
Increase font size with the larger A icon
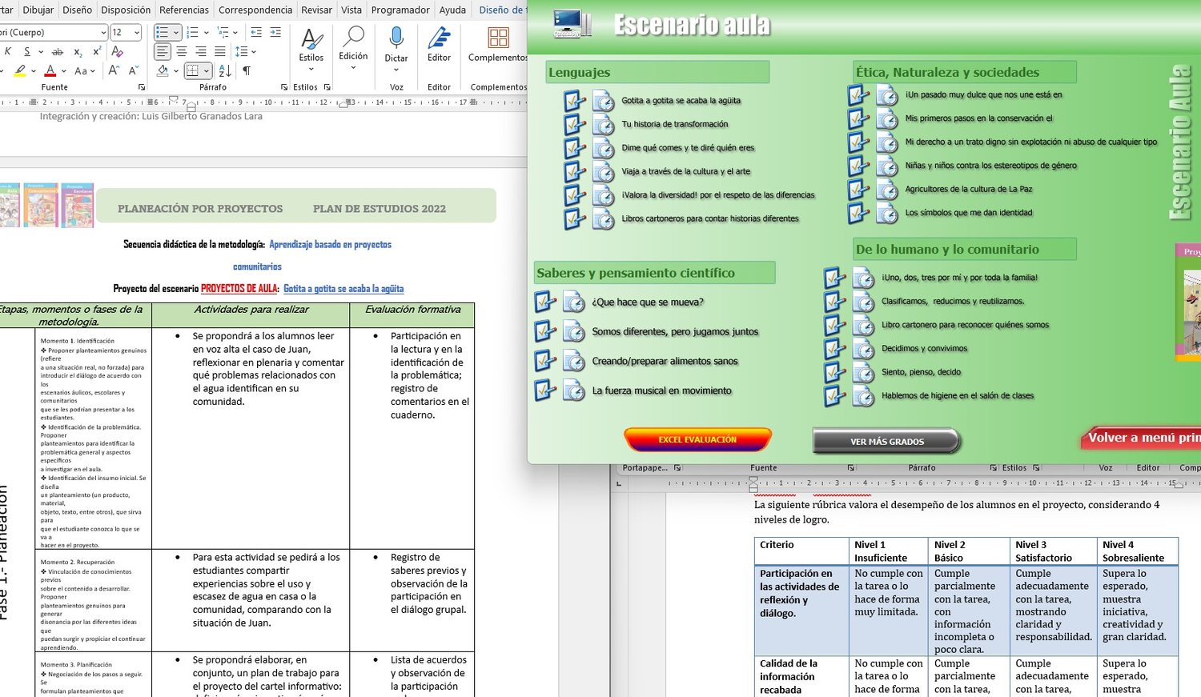click(x=114, y=70)
